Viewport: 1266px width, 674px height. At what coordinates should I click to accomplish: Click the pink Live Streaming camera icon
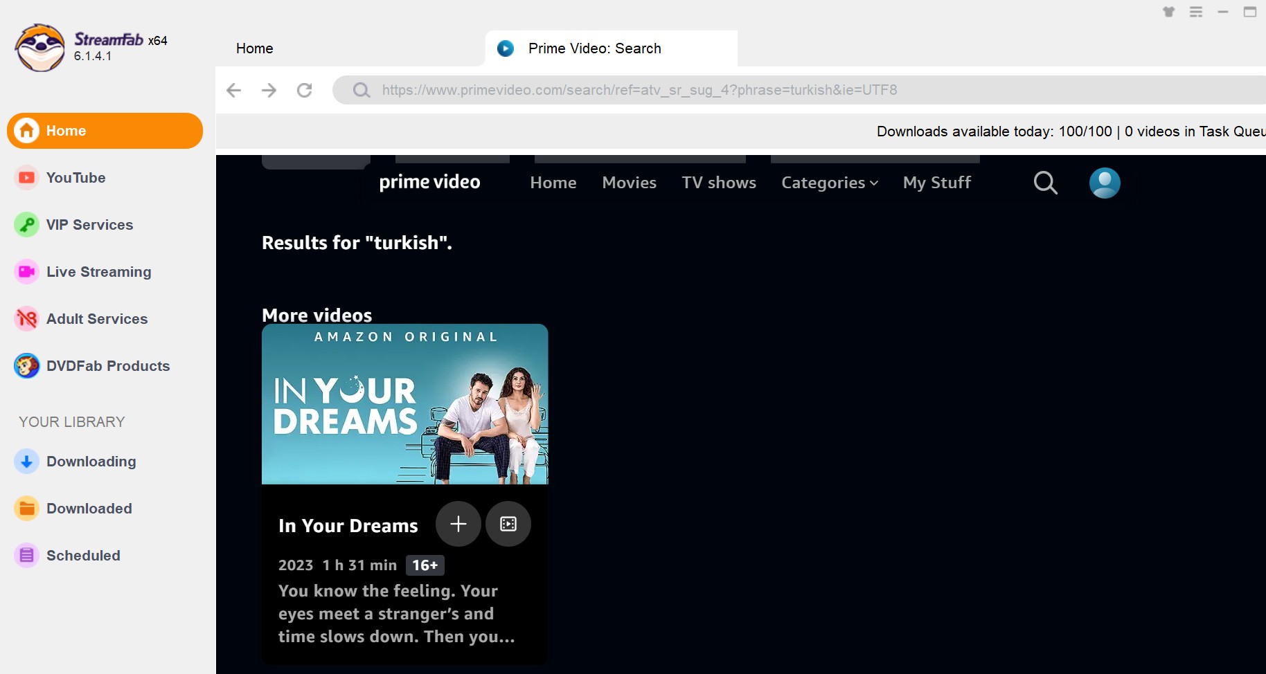pos(27,272)
